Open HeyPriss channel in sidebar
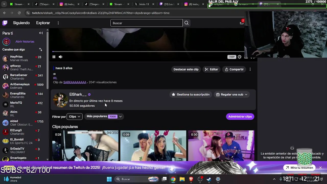327x184 pixels. [x=24, y=58]
